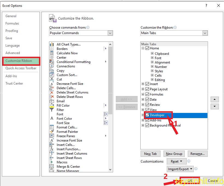Select the Conditional Formatting icon
Screen dimensions: 224x186
pyautogui.click(x=52, y=62)
